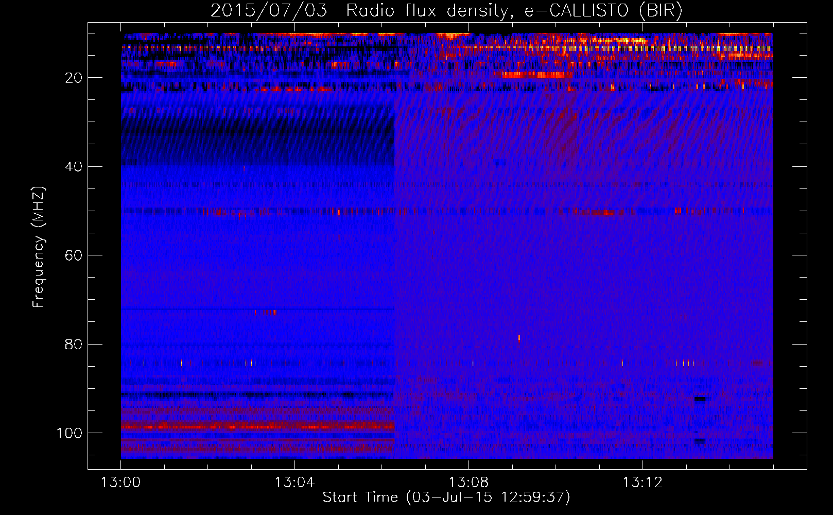Screen dimensions: 833x515
Task: Click the 'Start Time (03-Jul-15 12:59:37)' label
Action: [446, 497]
